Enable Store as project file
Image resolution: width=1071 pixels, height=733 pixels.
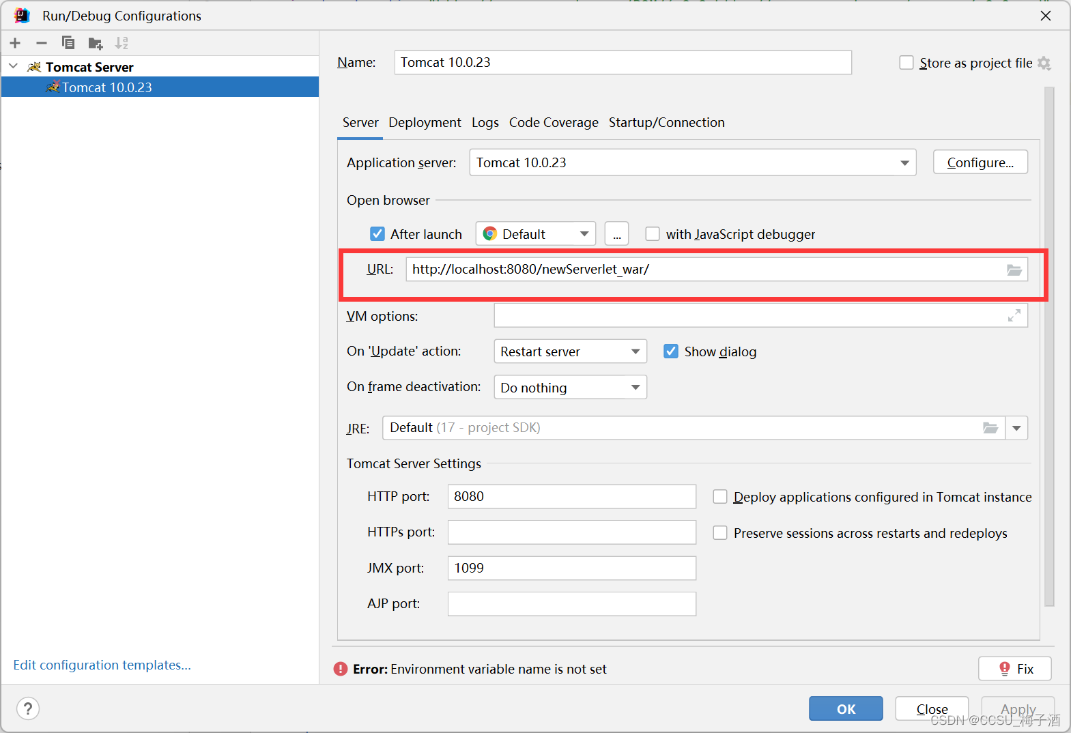tap(906, 63)
